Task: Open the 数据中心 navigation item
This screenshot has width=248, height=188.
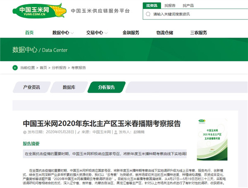Action: coord(61,33)
